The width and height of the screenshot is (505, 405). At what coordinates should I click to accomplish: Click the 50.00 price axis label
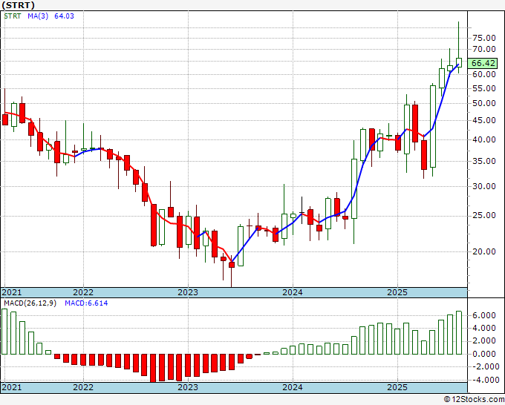coord(483,103)
